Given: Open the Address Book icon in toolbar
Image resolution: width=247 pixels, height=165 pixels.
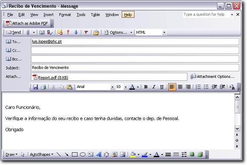Looking at the screenshot, I should pyautogui.click(x=42, y=33).
